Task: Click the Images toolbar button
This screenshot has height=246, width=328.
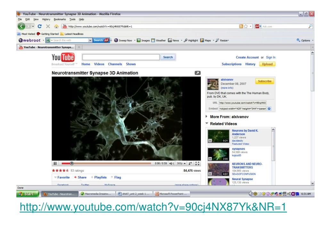Action: (x=143, y=40)
